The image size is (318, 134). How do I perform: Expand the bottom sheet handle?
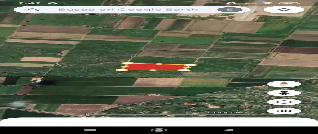159,119
